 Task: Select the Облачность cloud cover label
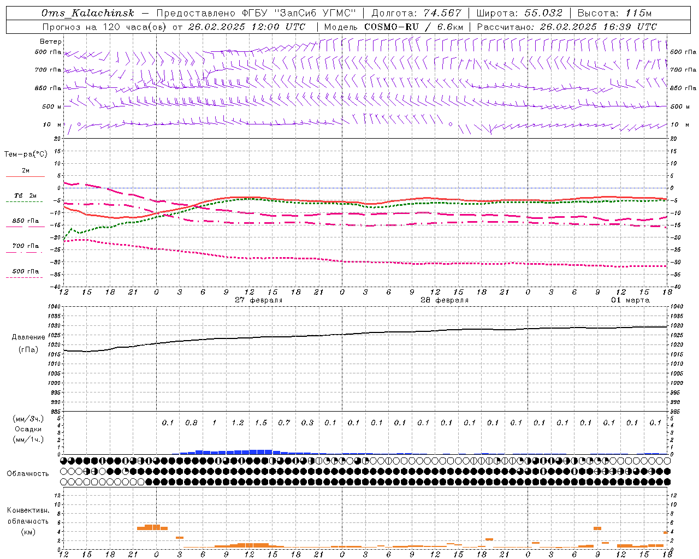click(x=28, y=474)
